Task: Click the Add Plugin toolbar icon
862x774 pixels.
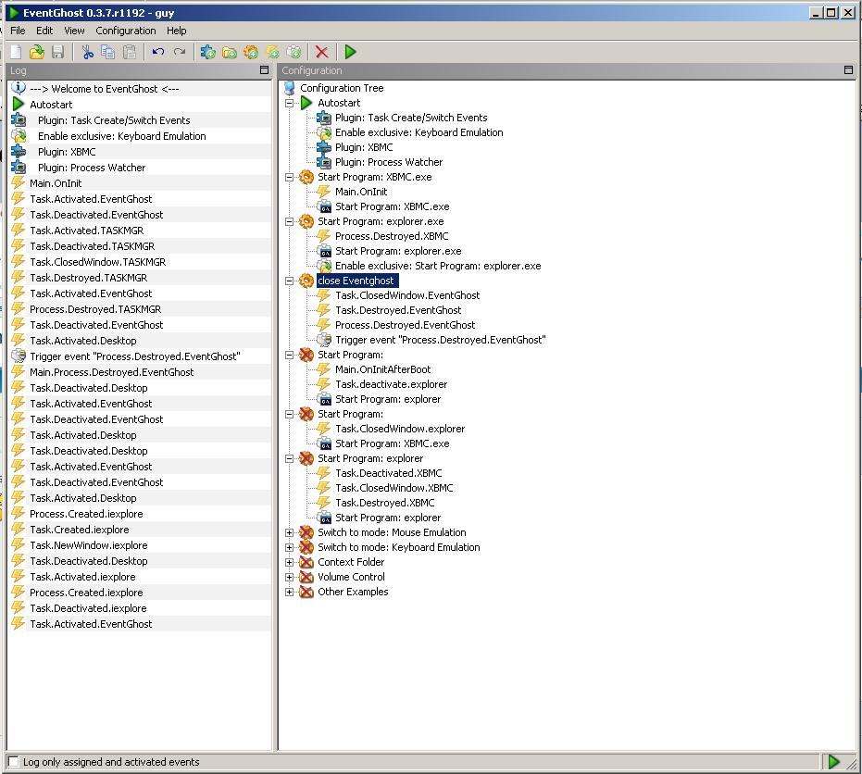Action: (x=207, y=52)
